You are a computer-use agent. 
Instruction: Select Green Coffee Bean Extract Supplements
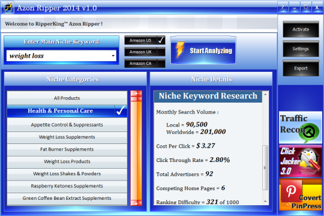click(x=67, y=198)
